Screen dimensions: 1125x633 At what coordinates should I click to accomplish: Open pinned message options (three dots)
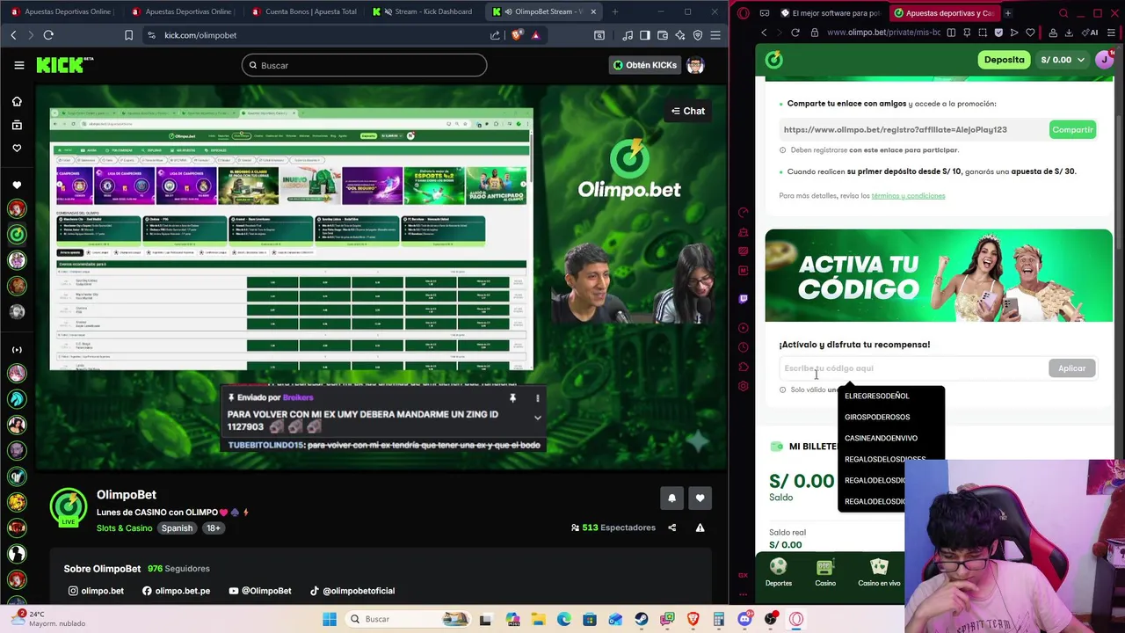tap(537, 398)
